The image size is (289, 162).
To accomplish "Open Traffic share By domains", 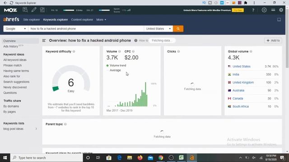I will [x=11, y=106].
